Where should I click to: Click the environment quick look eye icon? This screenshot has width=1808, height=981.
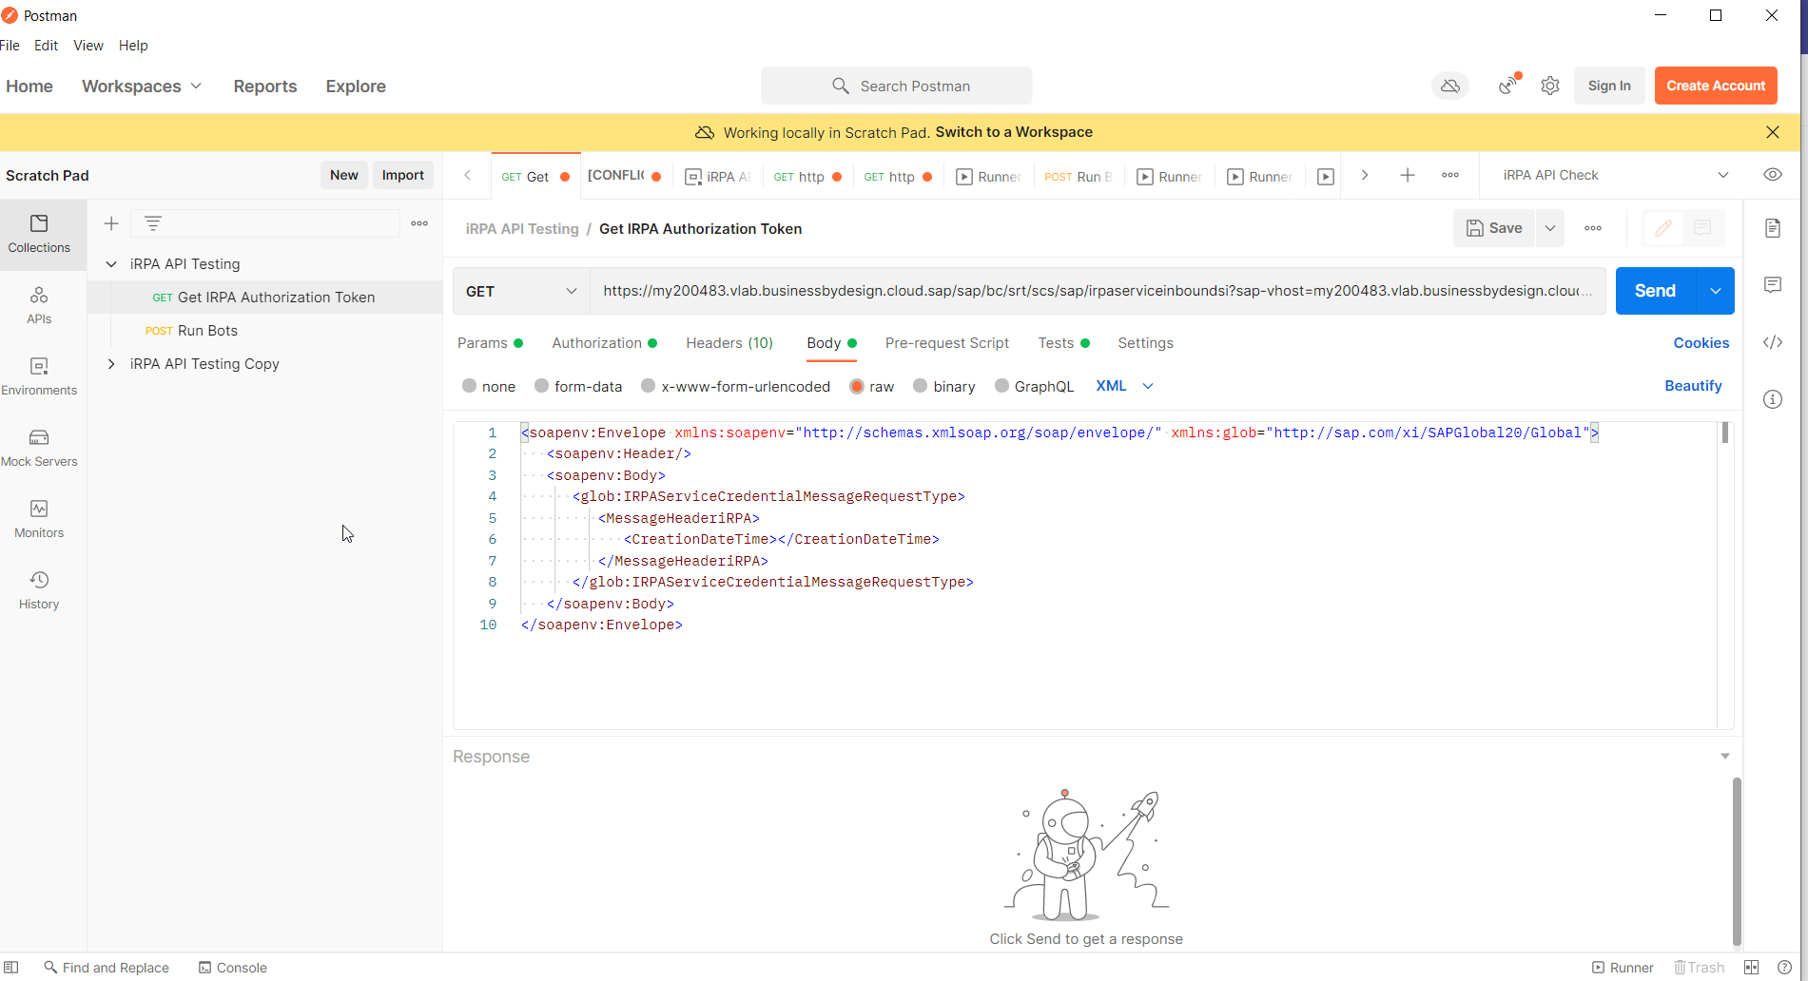(1773, 175)
